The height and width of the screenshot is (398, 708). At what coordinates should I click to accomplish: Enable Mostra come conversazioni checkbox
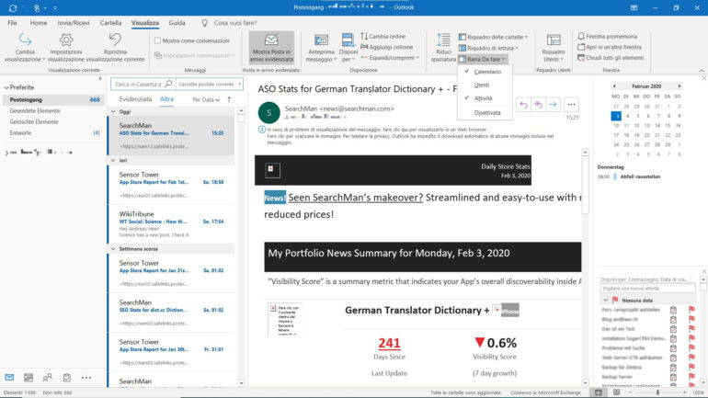157,40
